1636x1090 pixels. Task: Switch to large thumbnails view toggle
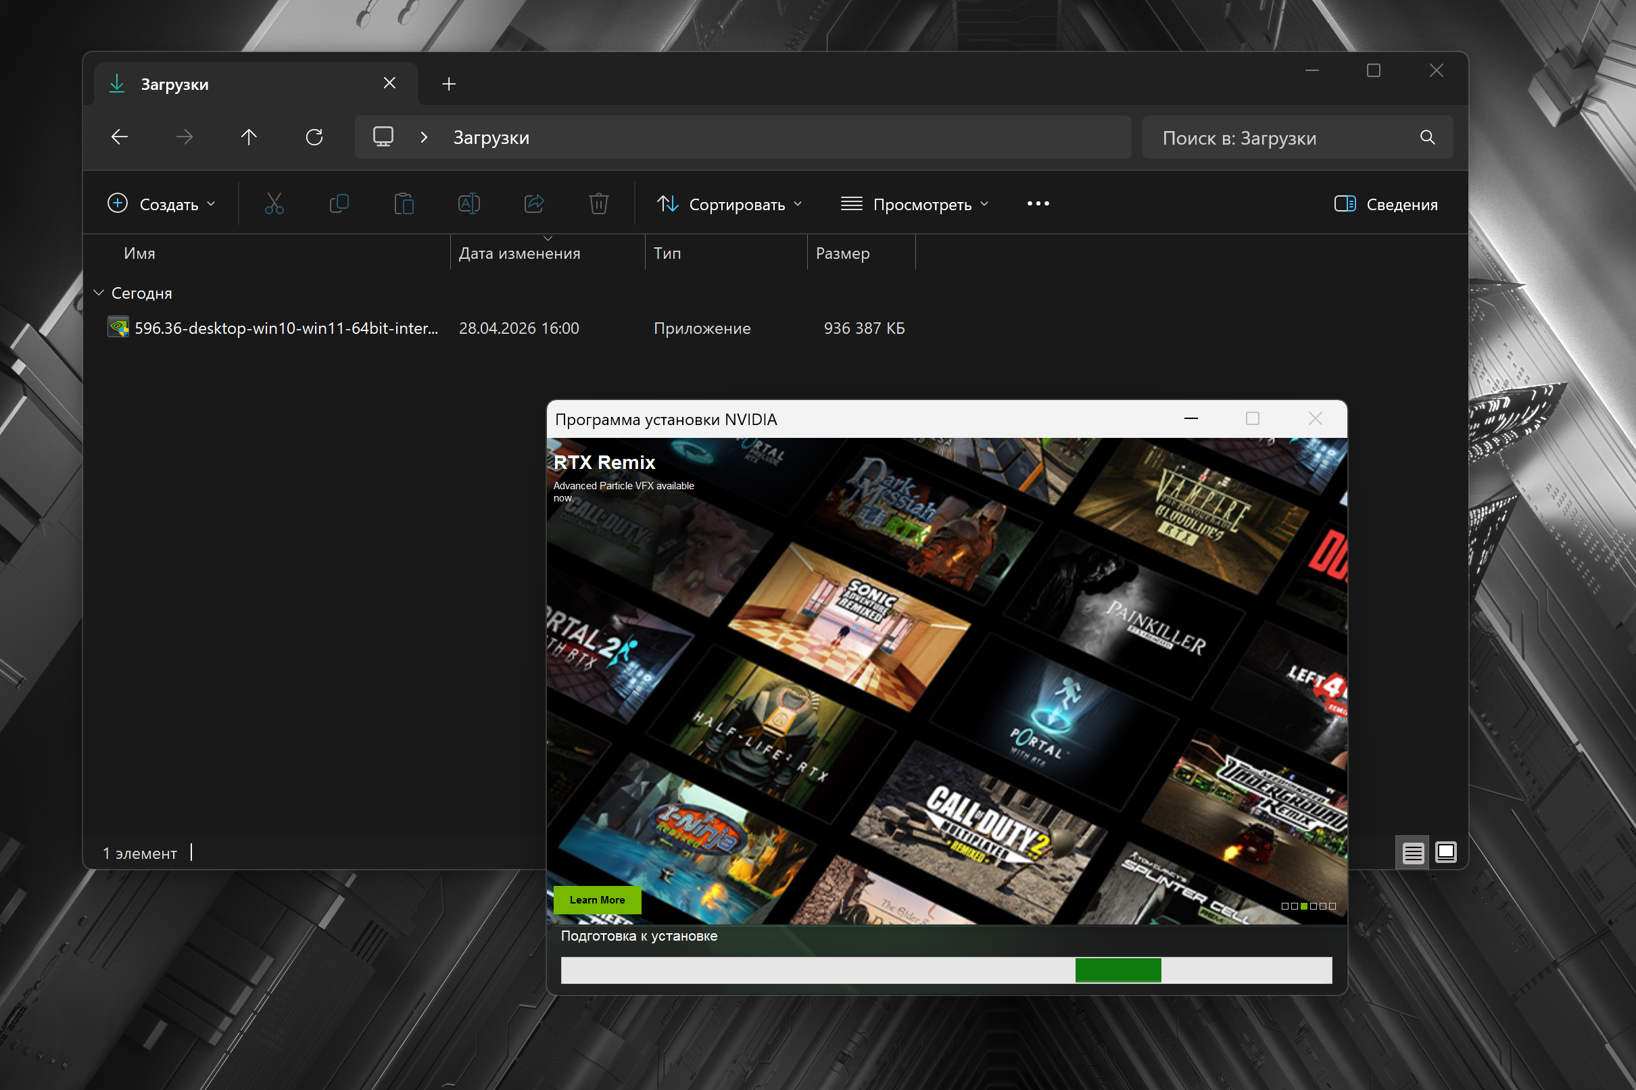coord(1445,852)
